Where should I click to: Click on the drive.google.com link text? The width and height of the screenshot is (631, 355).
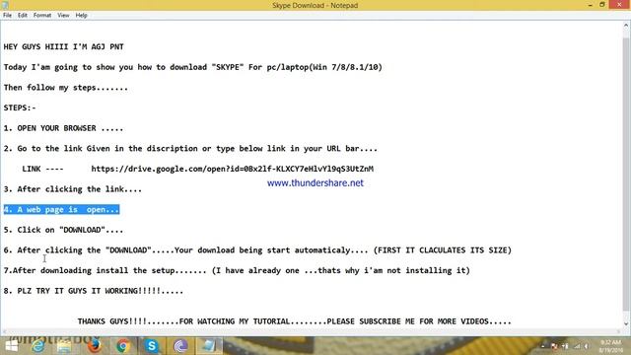pyautogui.click(x=233, y=169)
